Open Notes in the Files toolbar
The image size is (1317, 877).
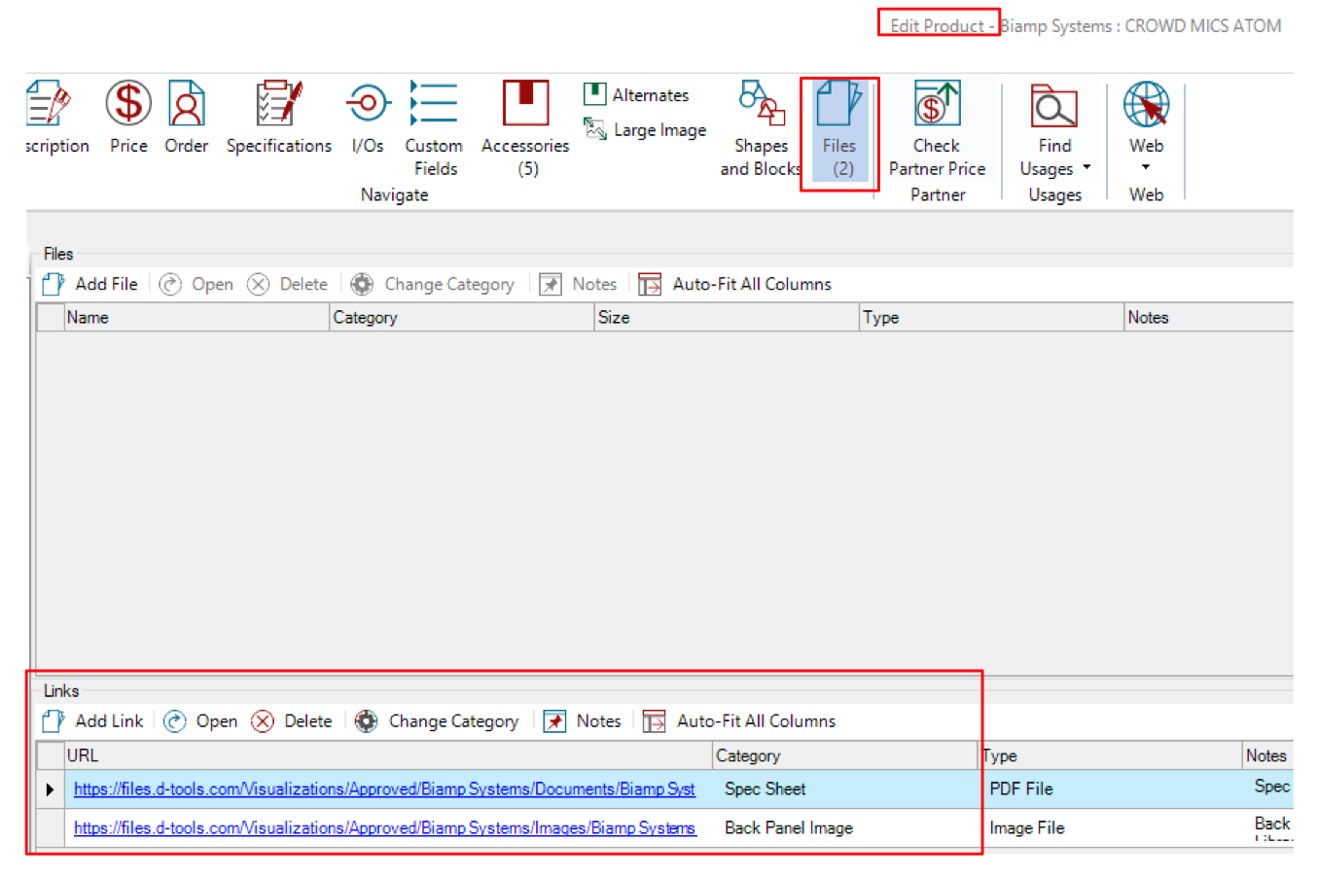click(579, 284)
